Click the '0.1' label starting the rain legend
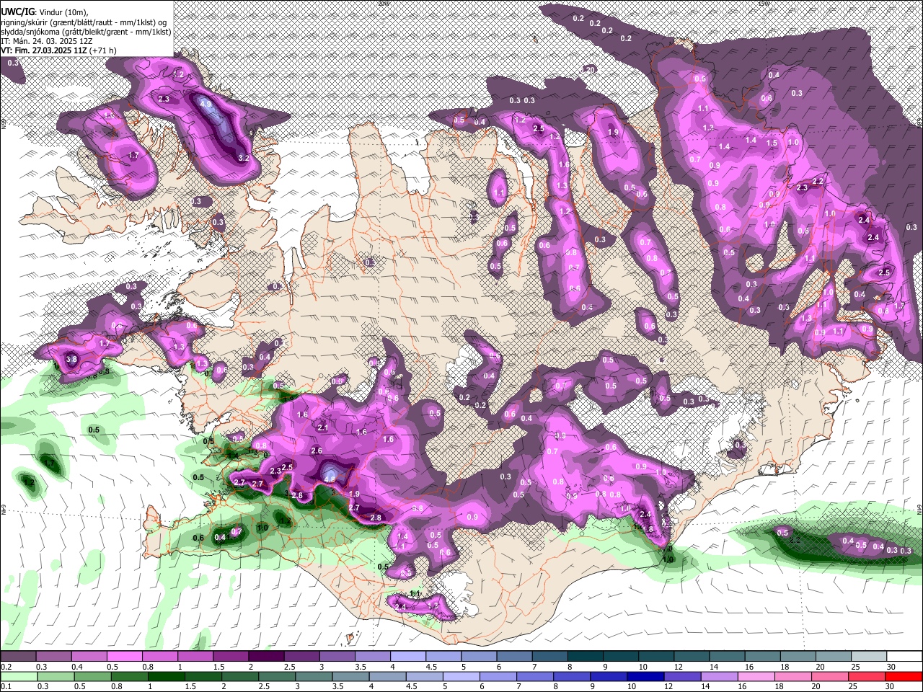The image size is (923, 692). (6, 686)
